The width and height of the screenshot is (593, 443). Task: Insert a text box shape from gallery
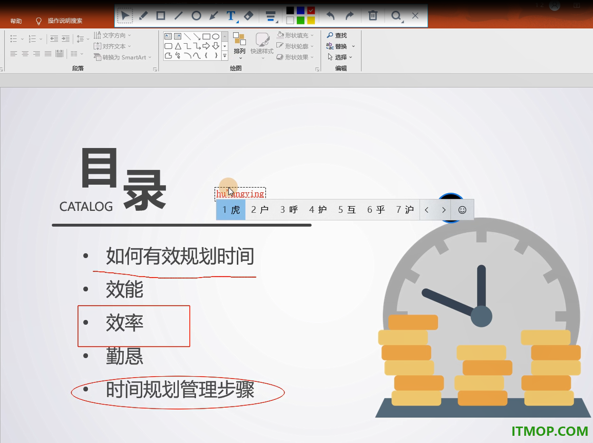coord(168,36)
